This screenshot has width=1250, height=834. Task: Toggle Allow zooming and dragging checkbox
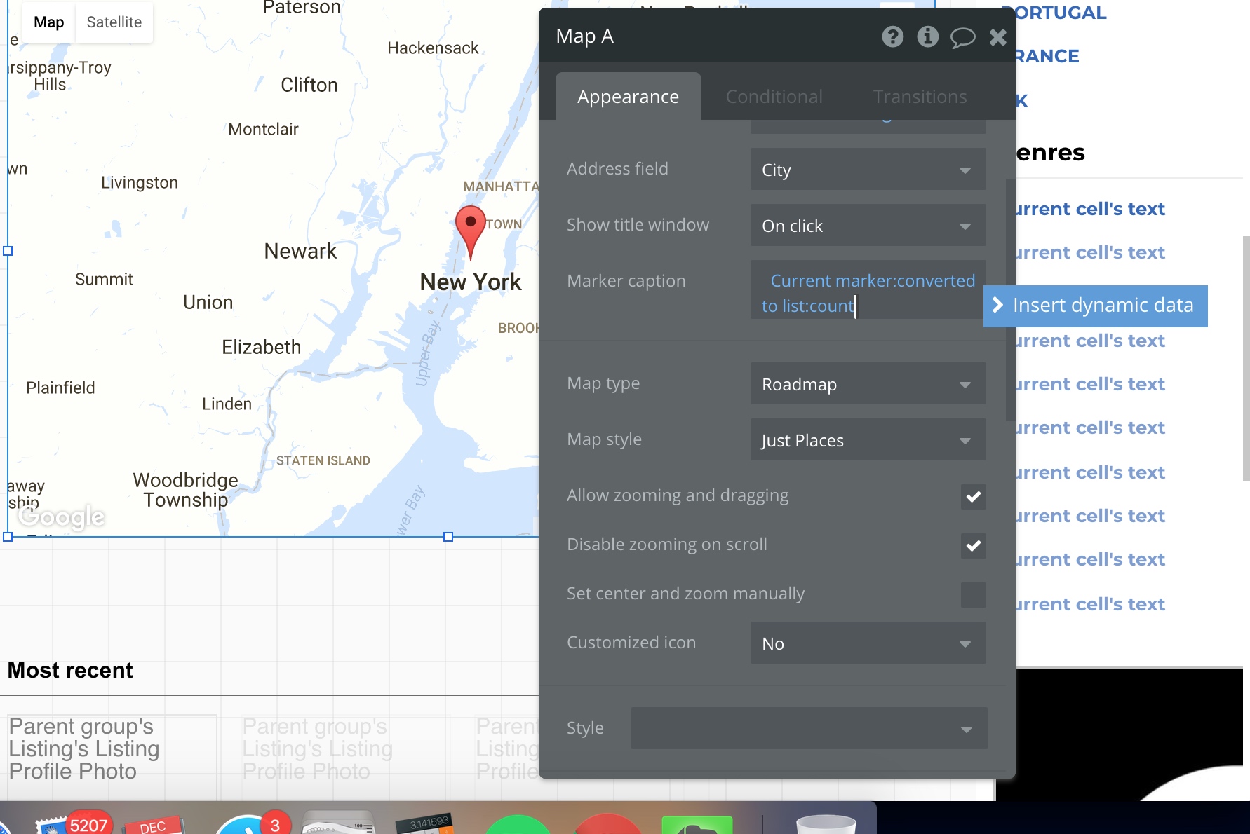(973, 496)
